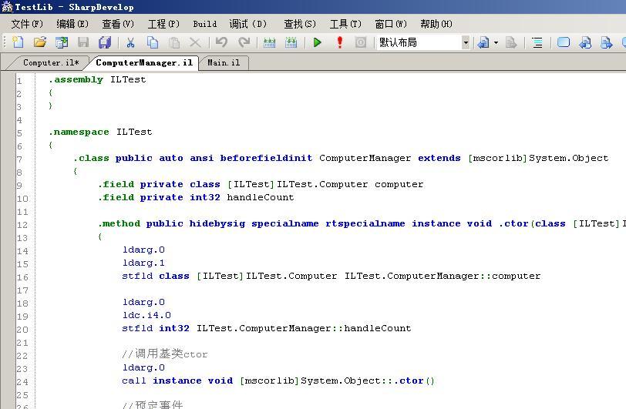Open the 编辑(E) menu

(72, 24)
